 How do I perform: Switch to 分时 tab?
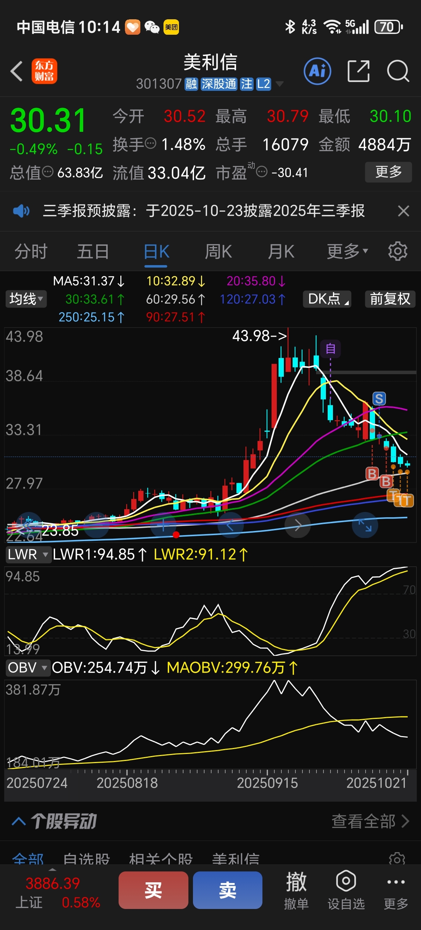point(31,251)
